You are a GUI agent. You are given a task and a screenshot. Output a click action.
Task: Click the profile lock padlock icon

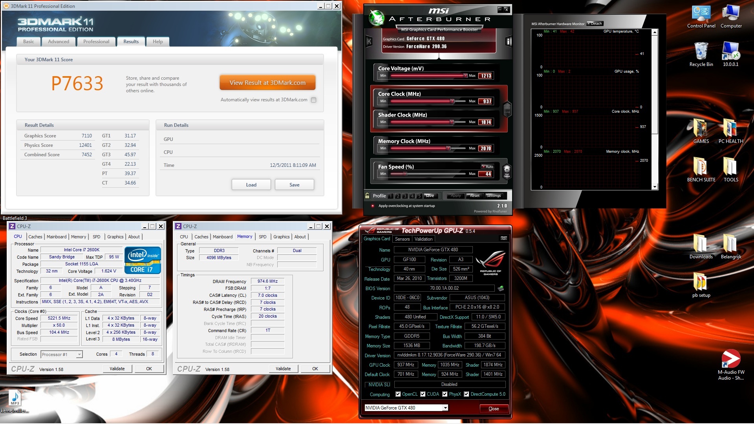click(x=367, y=196)
